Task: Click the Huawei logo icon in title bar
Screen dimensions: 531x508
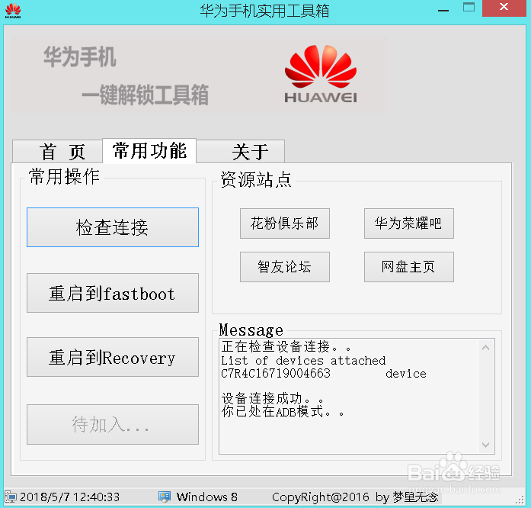Action: click(x=13, y=10)
